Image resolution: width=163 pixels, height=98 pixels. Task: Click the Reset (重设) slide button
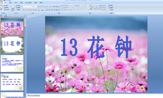18,8
